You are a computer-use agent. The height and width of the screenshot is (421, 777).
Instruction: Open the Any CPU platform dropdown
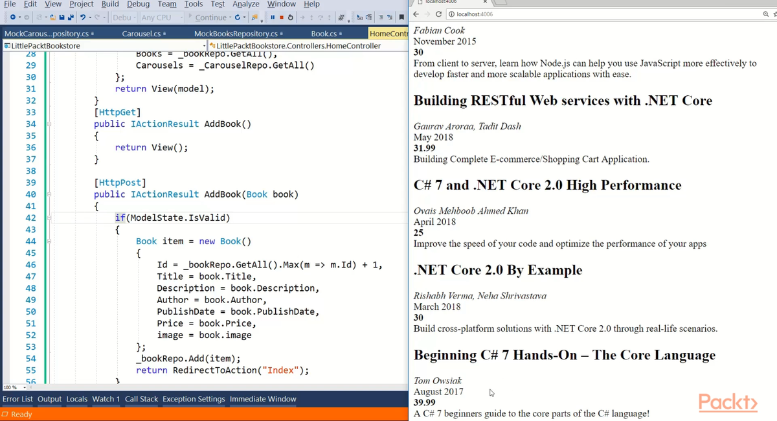click(x=161, y=17)
